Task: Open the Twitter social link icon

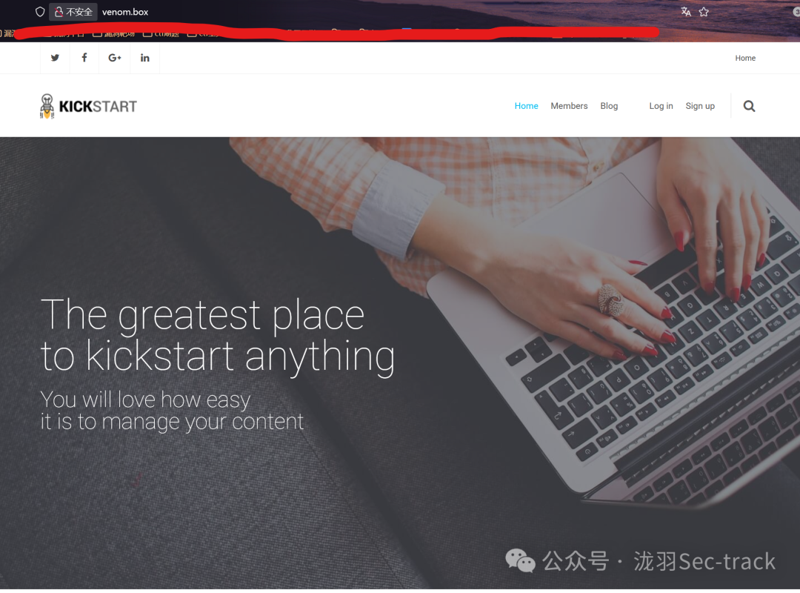Action: click(55, 58)
